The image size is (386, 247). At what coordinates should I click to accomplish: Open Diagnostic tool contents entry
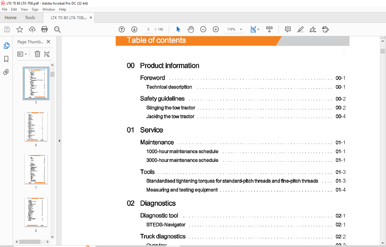click(x=159, y=216)
